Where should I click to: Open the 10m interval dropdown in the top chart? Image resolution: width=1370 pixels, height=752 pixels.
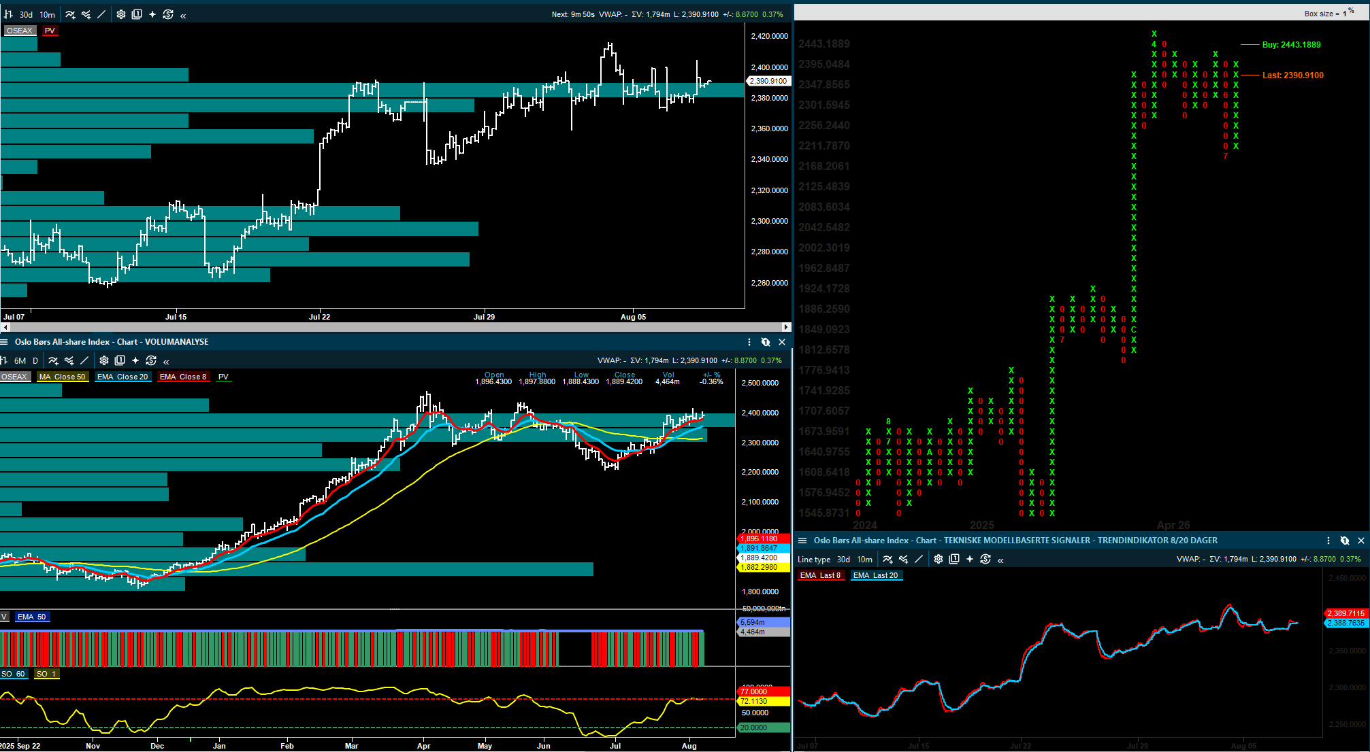pyautogui.click(x=48, y=14)
